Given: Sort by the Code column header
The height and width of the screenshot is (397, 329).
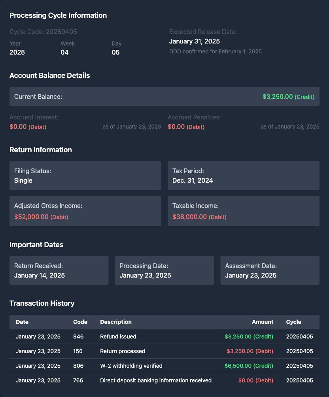Looking at the screenshot, I should [80, 322].
